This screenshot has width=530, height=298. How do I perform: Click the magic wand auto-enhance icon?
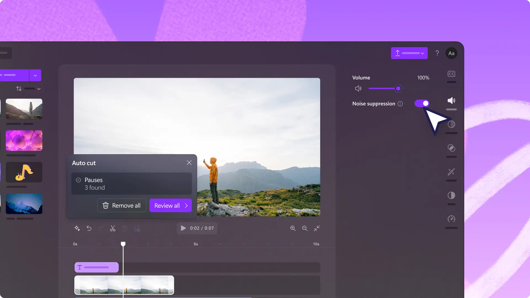pyautogui.click(x=451, y=172)
